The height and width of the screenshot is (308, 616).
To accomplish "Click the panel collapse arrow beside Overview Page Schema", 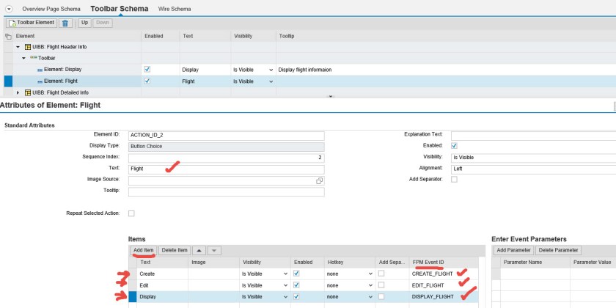I will coord(9,9).
